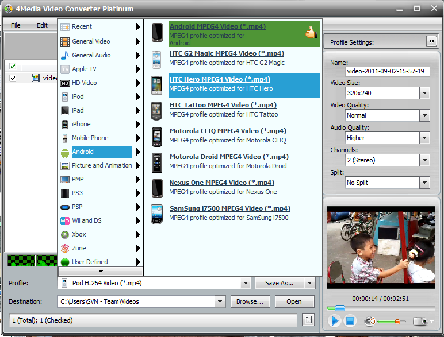The image size is (444, 337).
Task: Open the Mobile Phone category
Action: pos(101,138)
